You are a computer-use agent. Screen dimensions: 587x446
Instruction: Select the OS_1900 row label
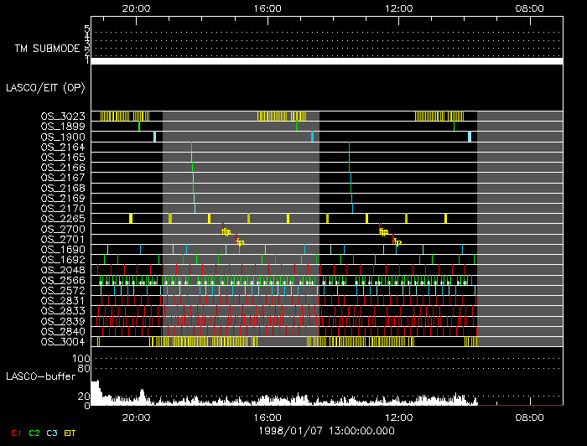click(x=63, y=137)
